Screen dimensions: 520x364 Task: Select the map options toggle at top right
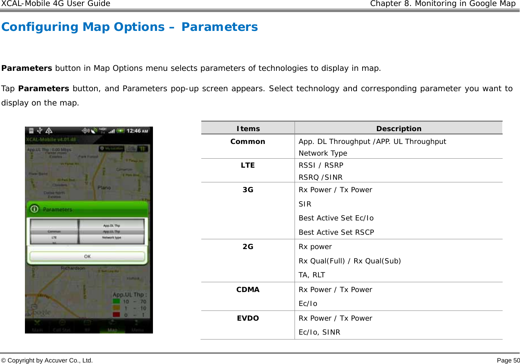[x=142, y=148]
